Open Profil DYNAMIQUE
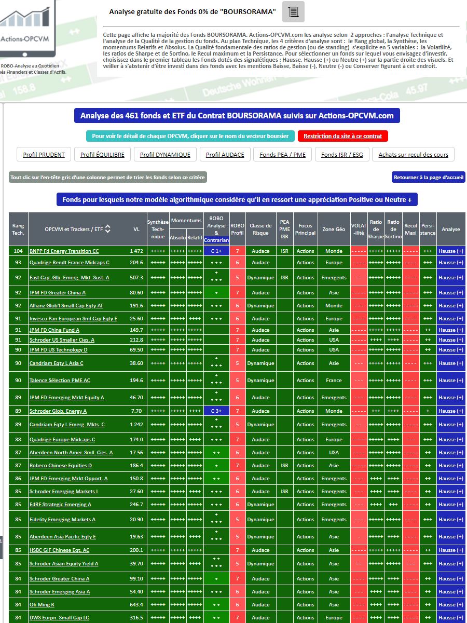467x623 pixels. (165, 155)
